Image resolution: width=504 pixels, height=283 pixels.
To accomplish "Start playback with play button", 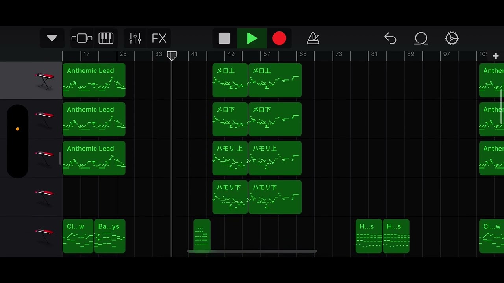I will [x=252, y=39].
